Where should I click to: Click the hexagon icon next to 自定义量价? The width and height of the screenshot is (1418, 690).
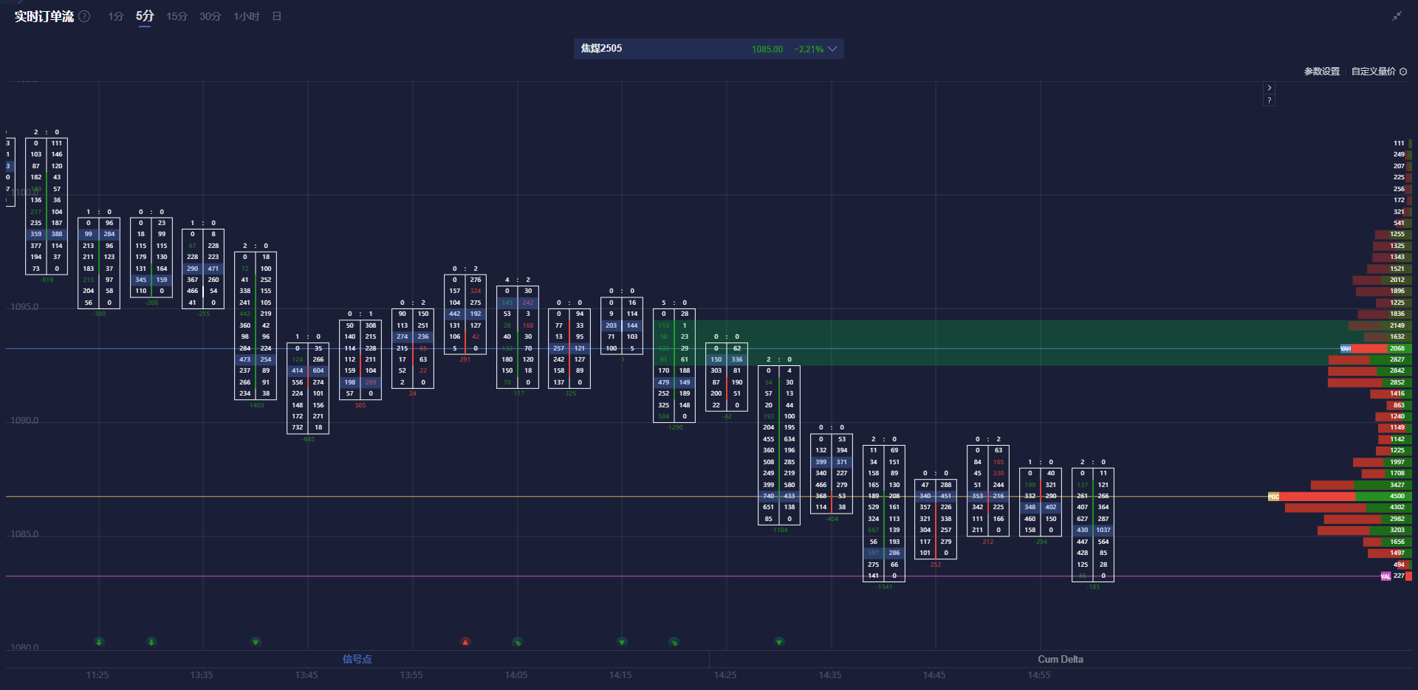pos(1403,72)
